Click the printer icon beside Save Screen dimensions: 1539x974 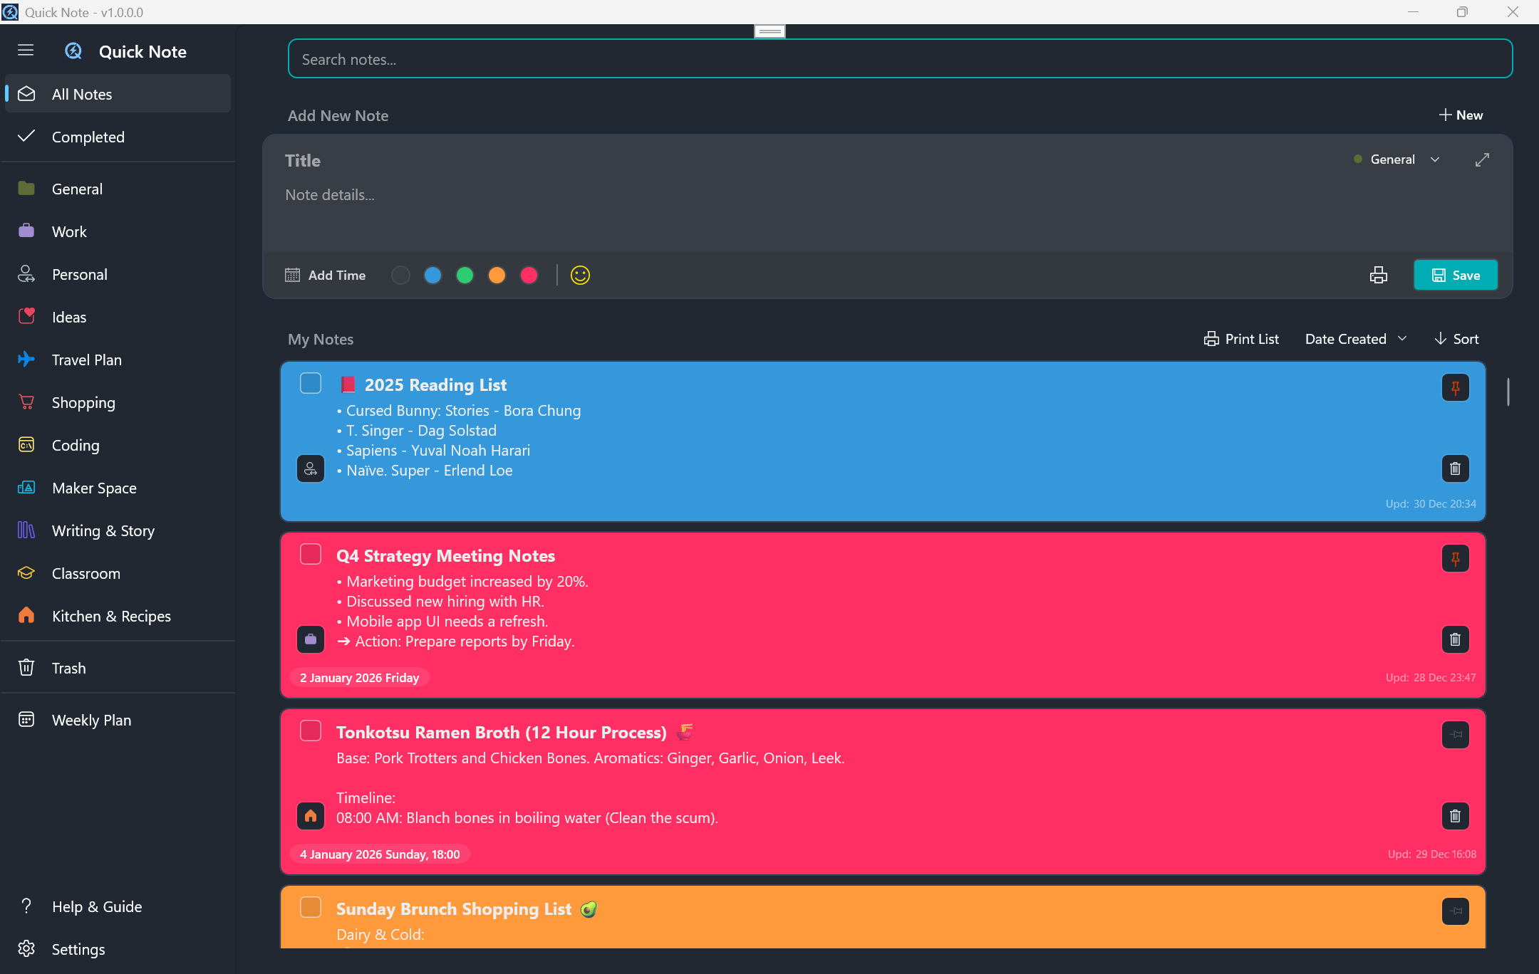tap(1378, 275)
